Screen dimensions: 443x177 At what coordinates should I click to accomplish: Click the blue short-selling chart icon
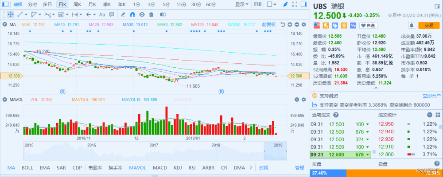[353, 26]
